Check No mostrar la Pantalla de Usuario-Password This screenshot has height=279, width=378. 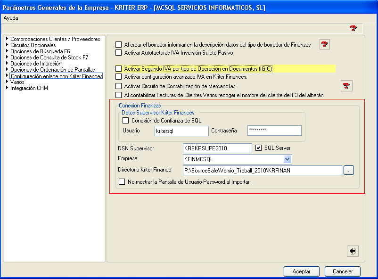coord(122,182)
